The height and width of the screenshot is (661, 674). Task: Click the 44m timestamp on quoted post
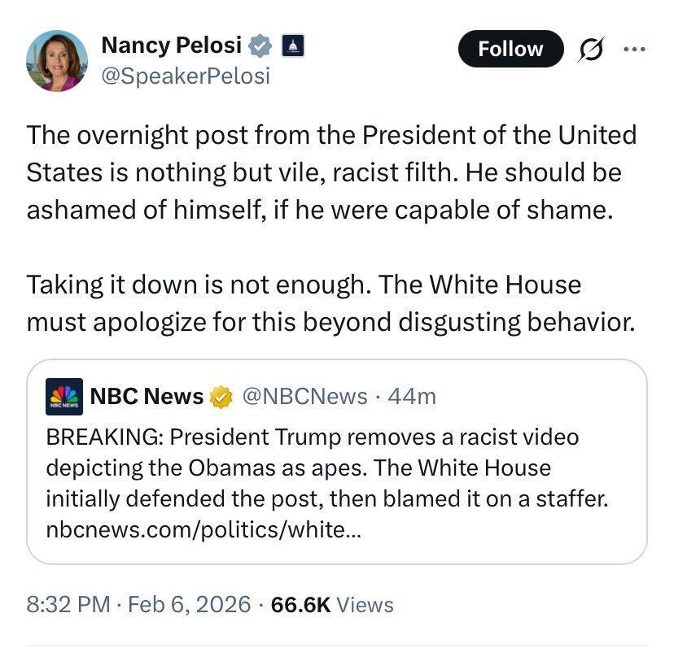[x=413, y=397]
